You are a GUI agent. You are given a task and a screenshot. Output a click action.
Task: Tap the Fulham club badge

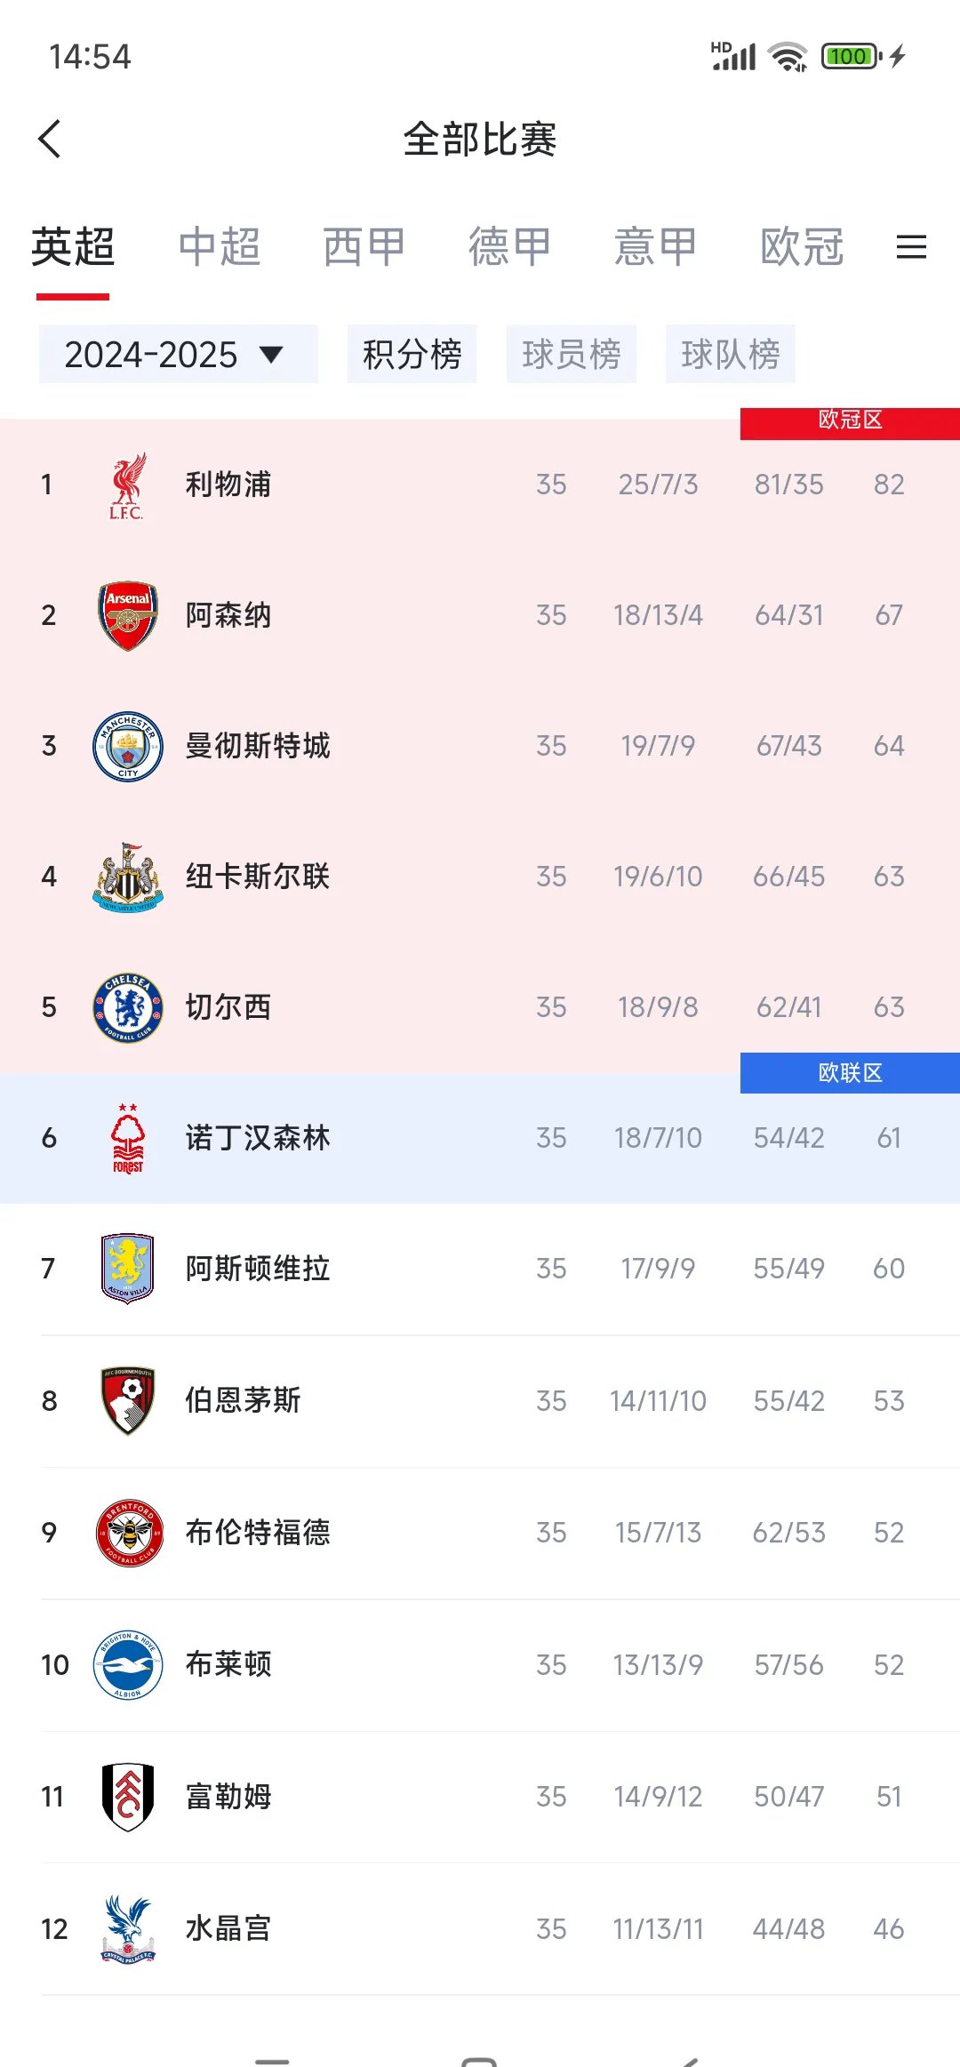pyautogui.click(x=127, y=1796)
